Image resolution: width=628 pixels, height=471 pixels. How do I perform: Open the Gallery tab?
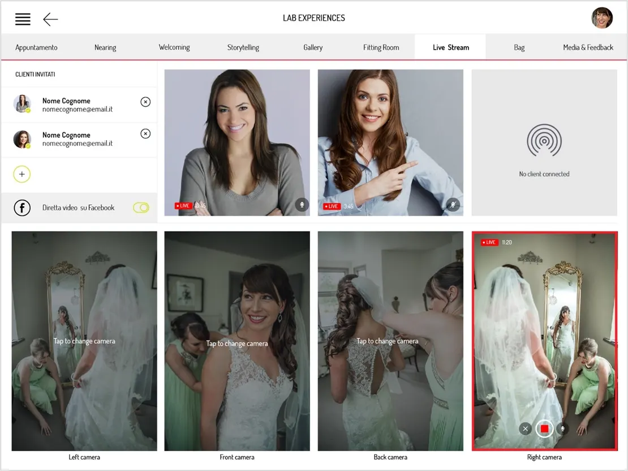pyautogui.click(x=313, y=47)
